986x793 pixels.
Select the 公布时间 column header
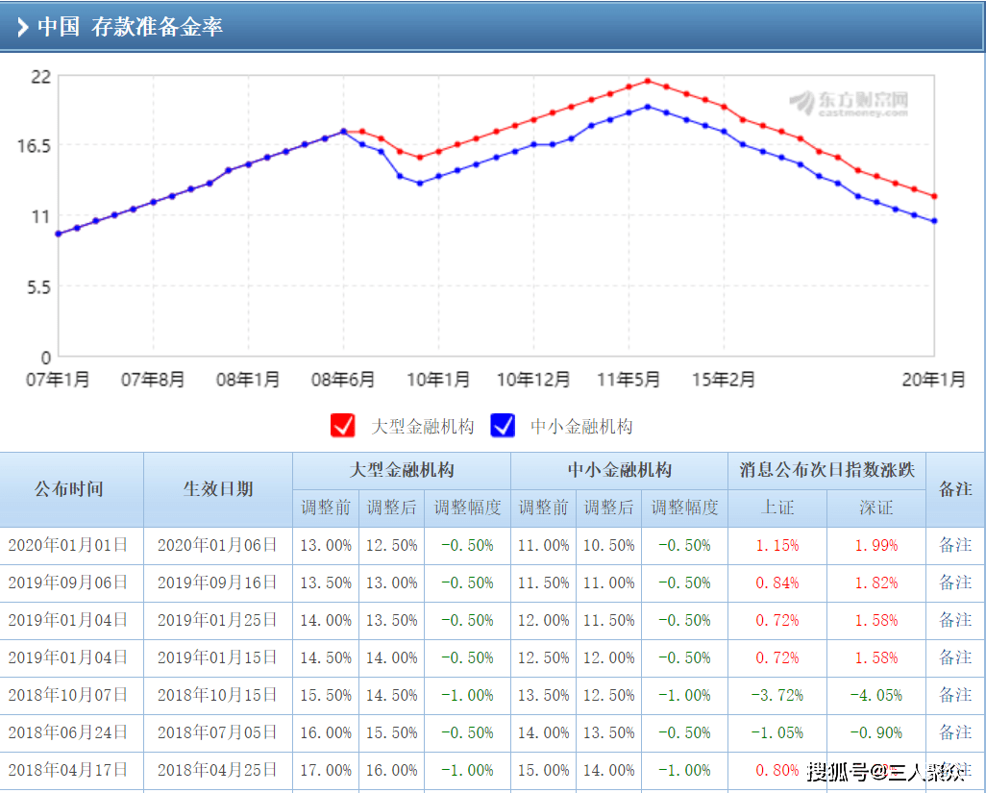pos(69,489)
